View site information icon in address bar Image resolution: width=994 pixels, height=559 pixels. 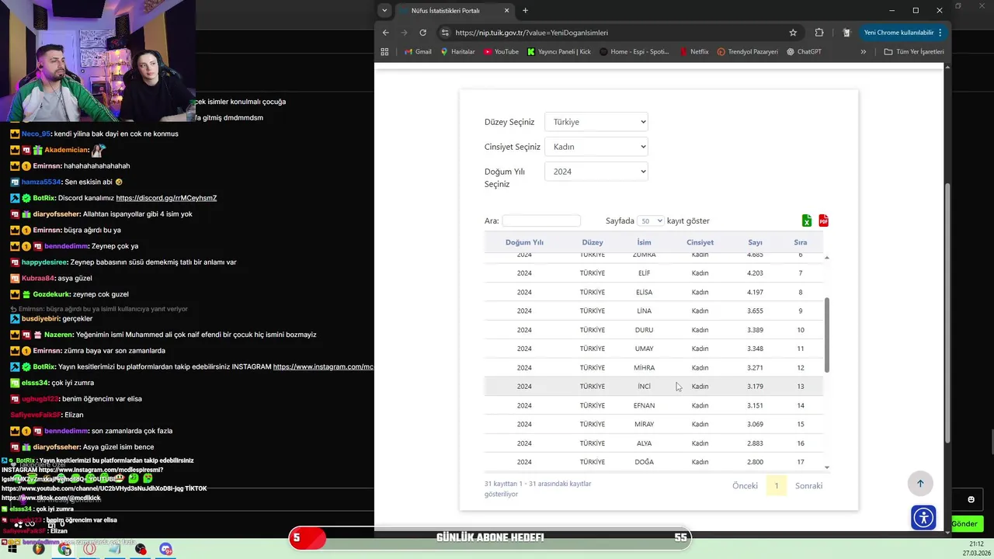click(445, 33)
